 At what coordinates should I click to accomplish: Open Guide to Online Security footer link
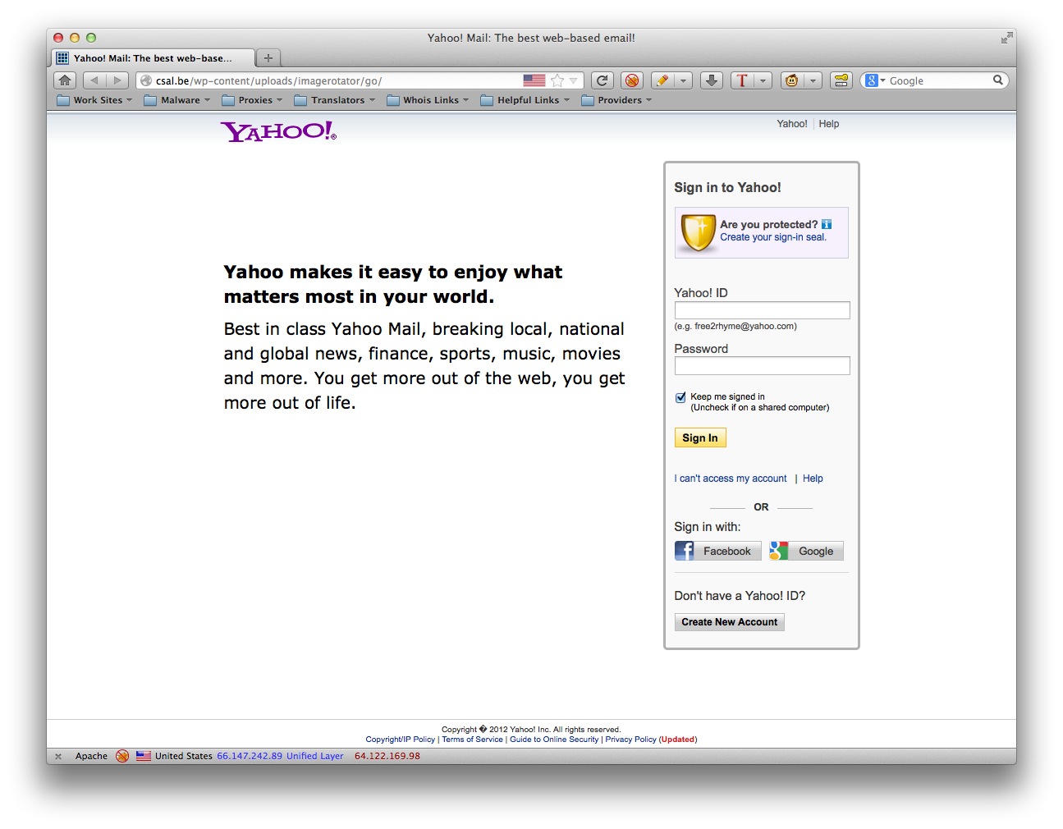click(x=554, y=740)
